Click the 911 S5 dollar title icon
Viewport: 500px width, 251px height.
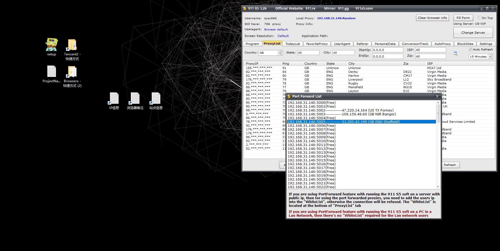pyautogui.click(x=245, y=8)
